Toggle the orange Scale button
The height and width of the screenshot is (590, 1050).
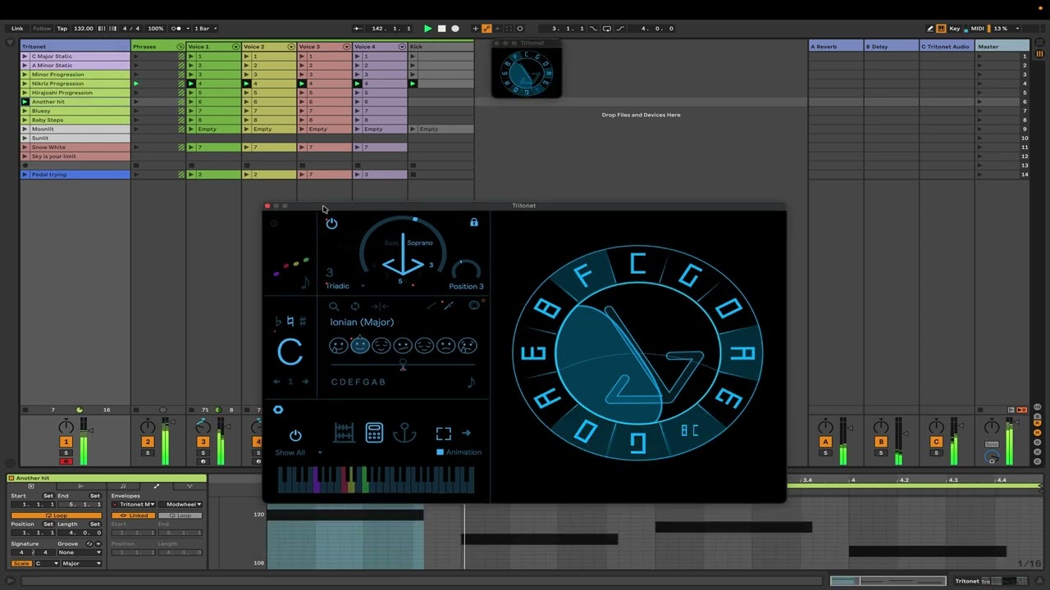click(x=21, y=564)
